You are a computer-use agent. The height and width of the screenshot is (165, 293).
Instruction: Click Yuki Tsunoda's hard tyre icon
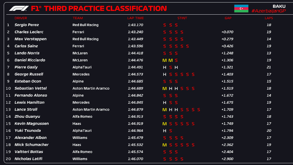click(165, 131)
